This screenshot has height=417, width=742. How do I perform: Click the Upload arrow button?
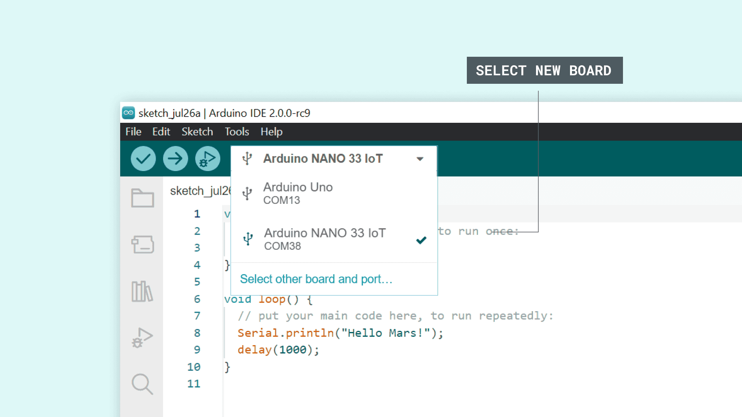175,158
